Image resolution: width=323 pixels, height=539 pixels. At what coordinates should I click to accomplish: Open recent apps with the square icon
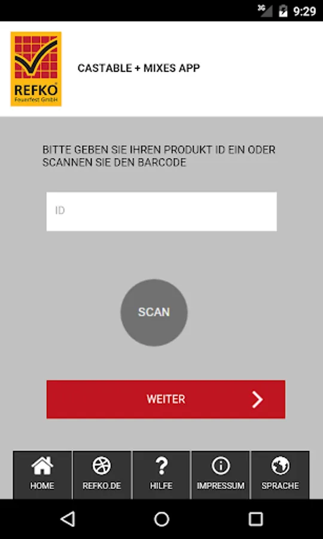(x=255, y=519)
